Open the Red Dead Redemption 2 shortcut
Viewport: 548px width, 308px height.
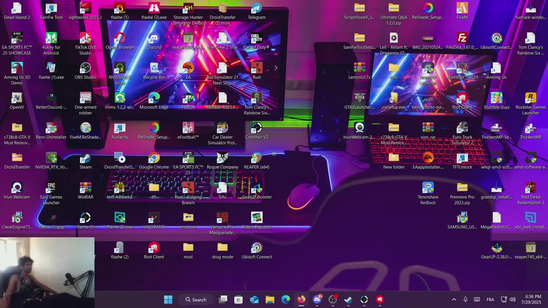pyautogui.click(x=530, y=194)
